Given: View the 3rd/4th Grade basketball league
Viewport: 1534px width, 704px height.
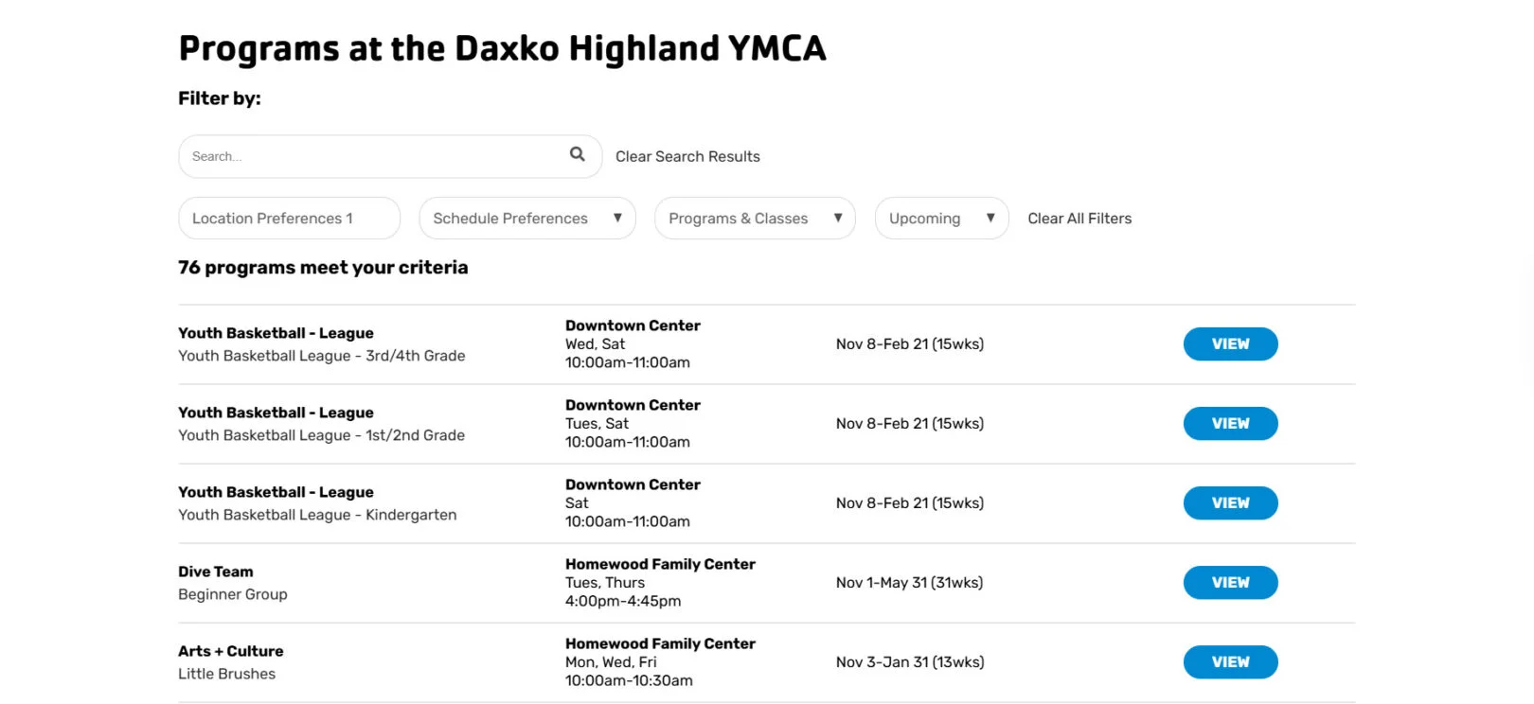Looking at the screenshot, I should tap(1230, 344).
